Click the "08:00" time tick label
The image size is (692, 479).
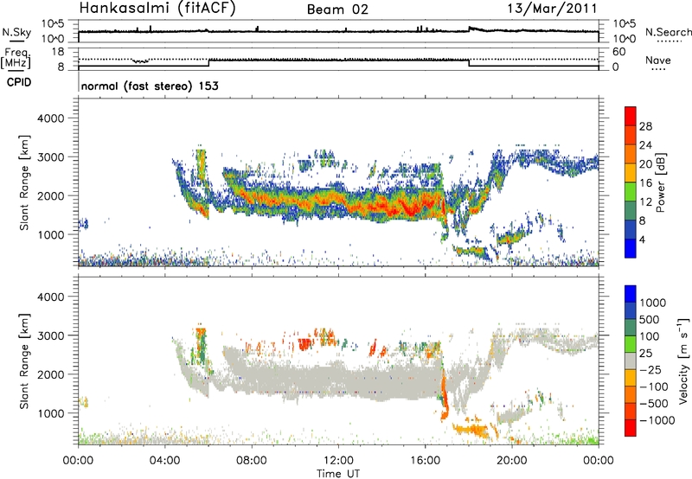[x=252, y=461]
